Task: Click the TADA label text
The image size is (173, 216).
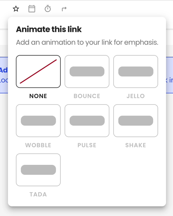Action: click(38, 194)
